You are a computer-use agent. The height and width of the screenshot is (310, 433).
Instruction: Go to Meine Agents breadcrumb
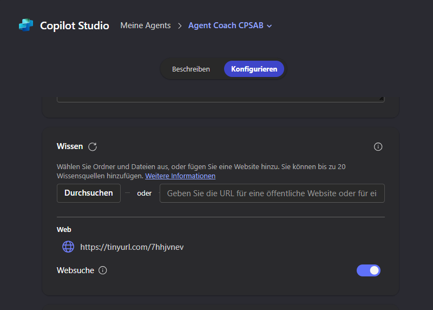146,25
